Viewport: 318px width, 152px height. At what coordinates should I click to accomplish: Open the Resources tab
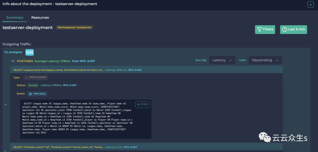(x=40, y=18)
